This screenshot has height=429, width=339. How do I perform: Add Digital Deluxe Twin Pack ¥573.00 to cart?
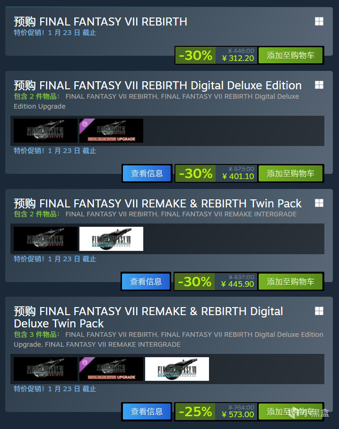tap(290, 412)
